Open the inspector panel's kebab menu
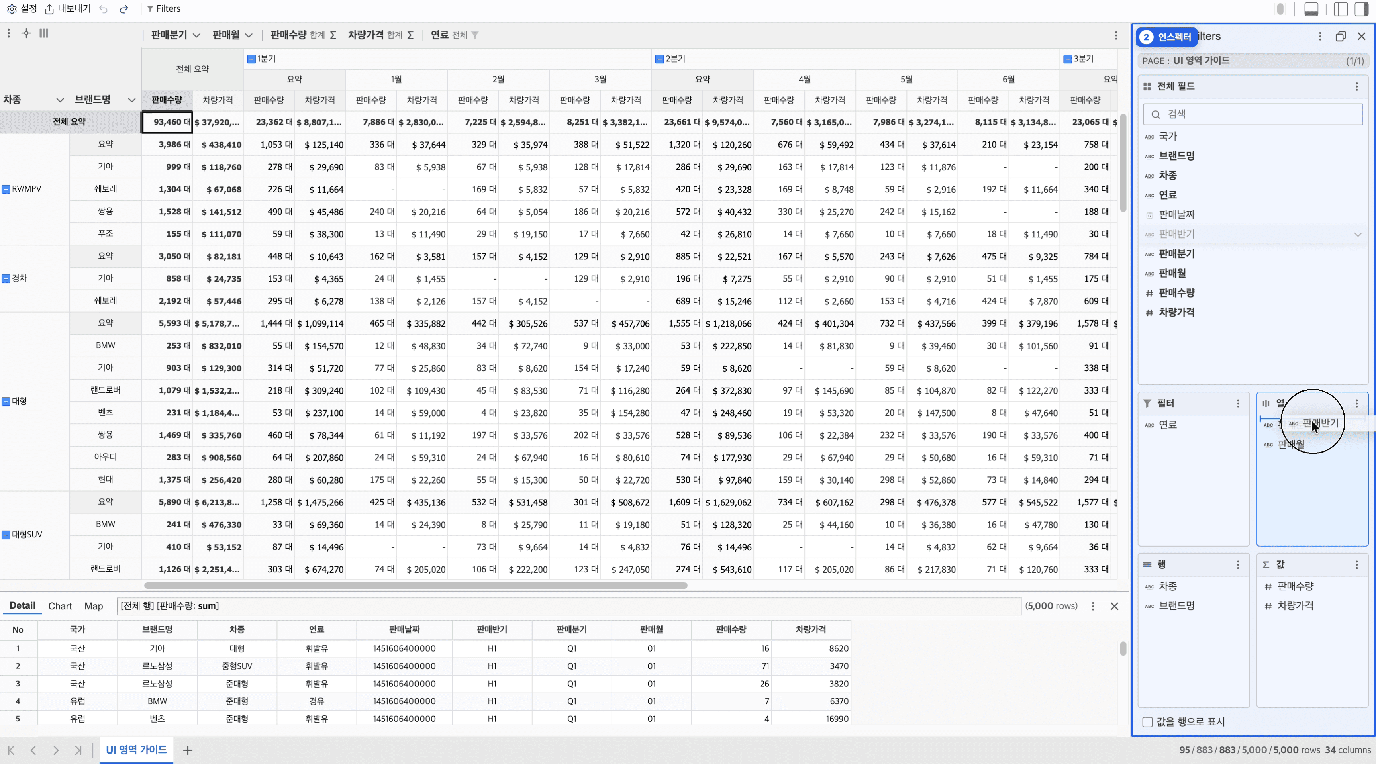Viewport: 1376px width, 764px height. click(1320, 36)
